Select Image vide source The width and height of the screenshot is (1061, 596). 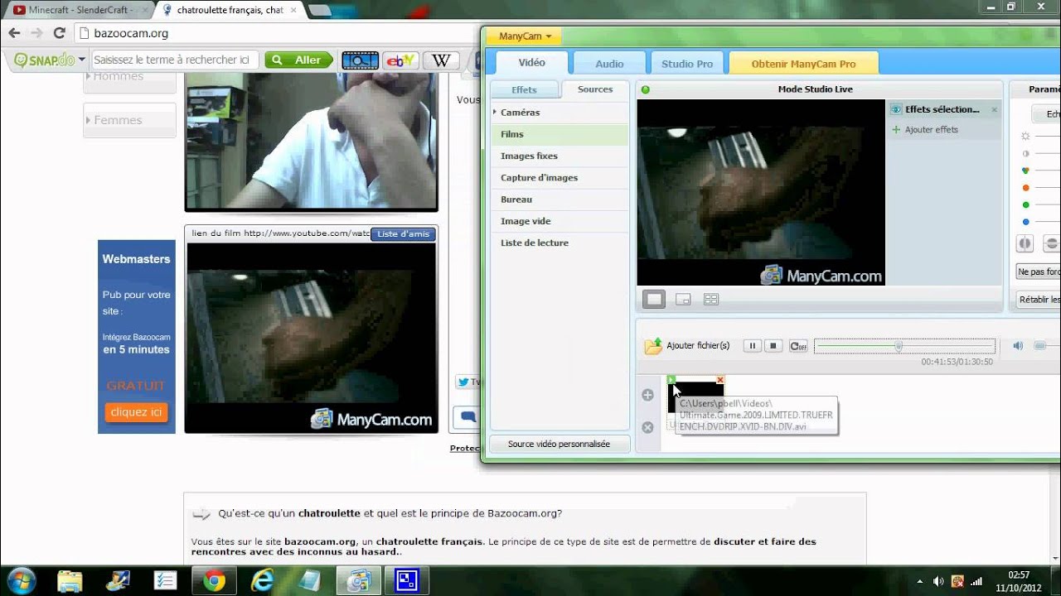click(x=560, y=221)
